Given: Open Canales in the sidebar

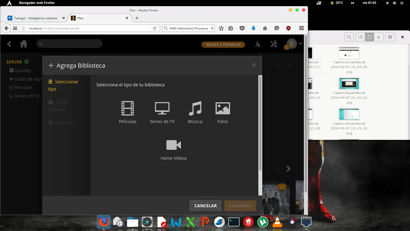Looking at the screenshot, I should pyautogui.click(x=20, y=71).
